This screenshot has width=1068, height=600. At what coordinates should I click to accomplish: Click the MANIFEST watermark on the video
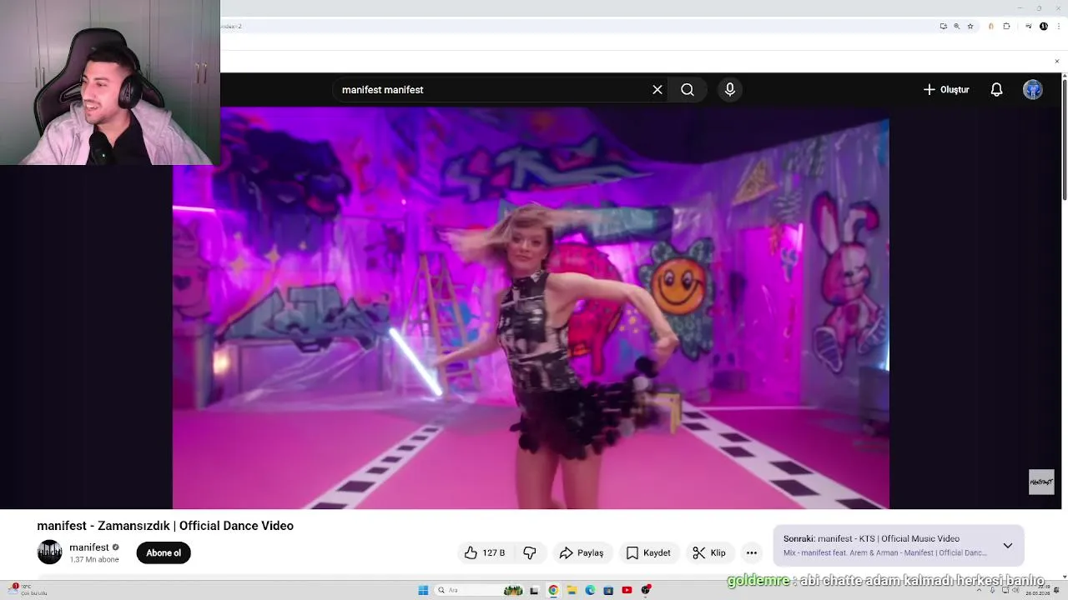(1041, 482)
